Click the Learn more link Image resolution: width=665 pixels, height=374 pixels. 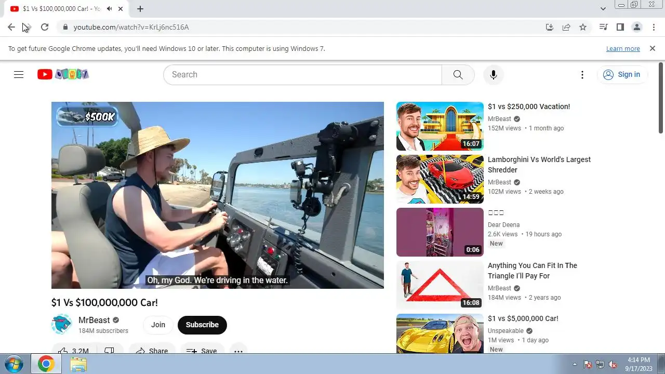tap(623, 48)
